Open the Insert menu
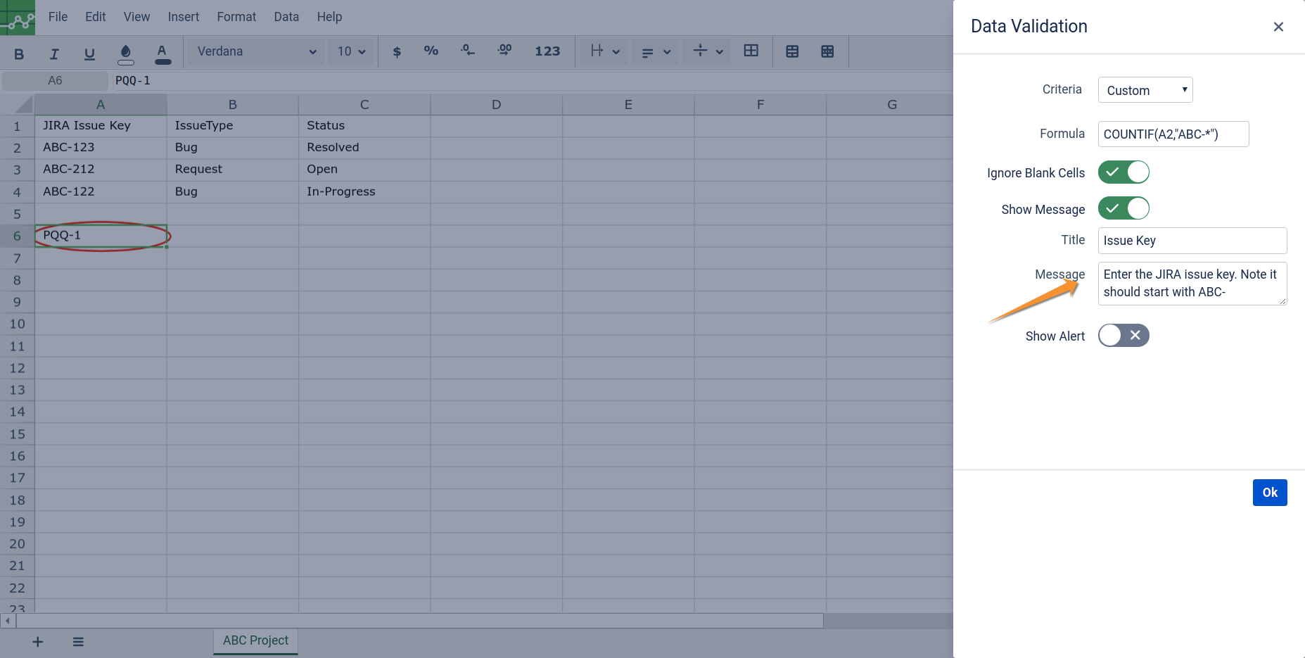 tap(184, 17)
